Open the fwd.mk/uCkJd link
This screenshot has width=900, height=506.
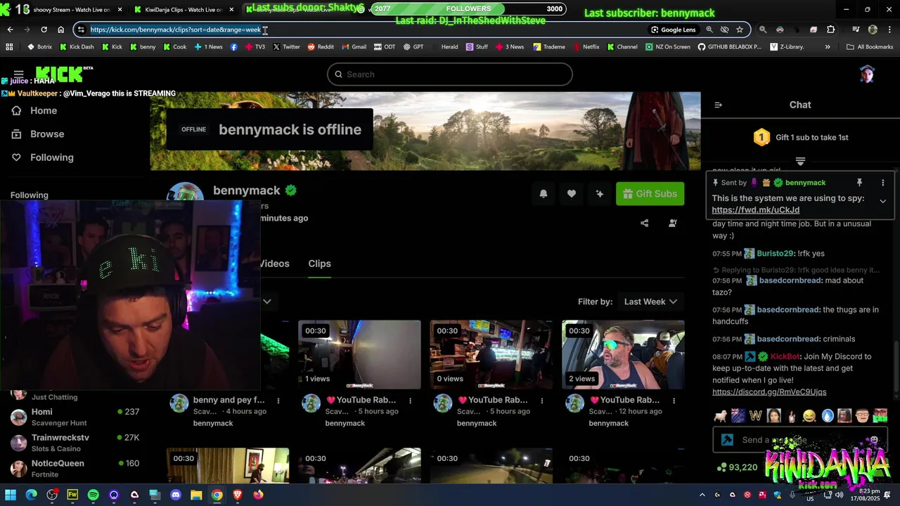pos(755,210)
